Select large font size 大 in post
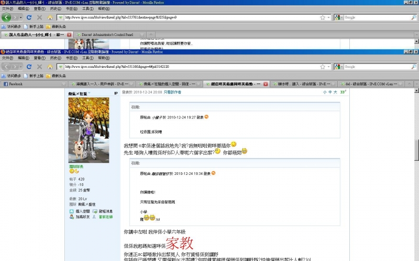 click(336, 92)
